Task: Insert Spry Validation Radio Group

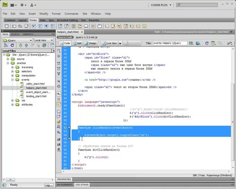Action: pos(144,26)
